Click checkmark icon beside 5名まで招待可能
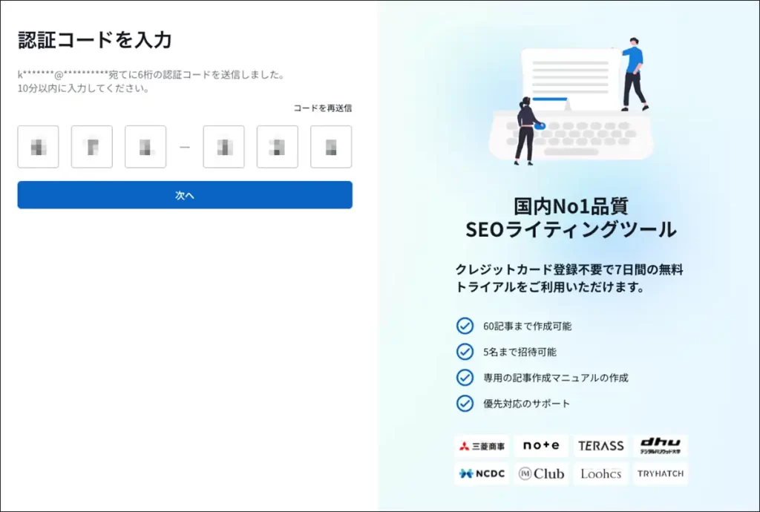 pyautogui.click(x=465, y=352)
